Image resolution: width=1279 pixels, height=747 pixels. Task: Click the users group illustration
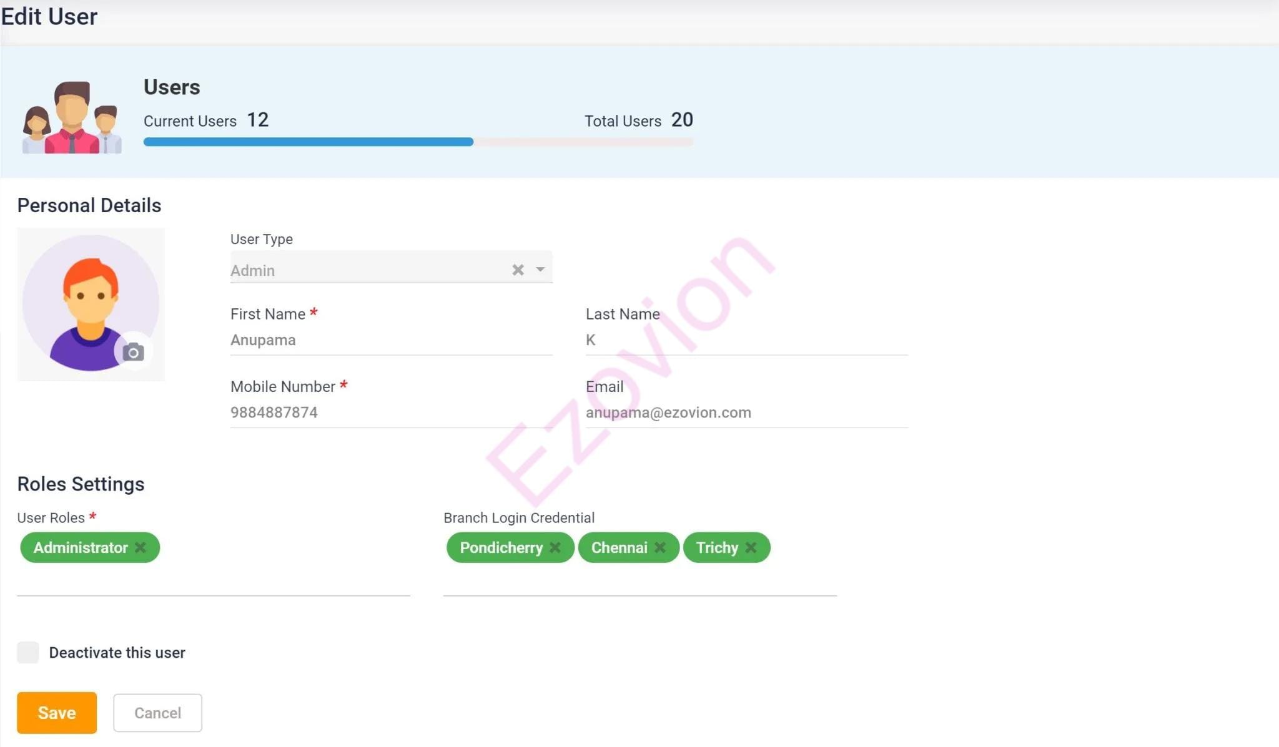[x=72, y=118]
